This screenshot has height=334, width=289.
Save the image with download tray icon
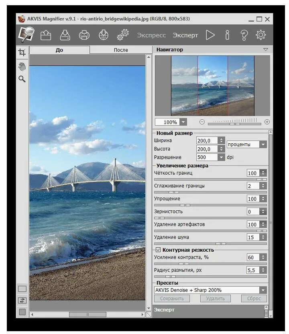click(x=65, y=35)
